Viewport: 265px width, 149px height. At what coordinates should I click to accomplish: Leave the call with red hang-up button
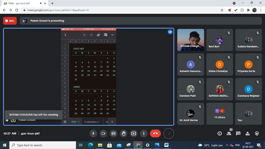click(x=155, y=133)
